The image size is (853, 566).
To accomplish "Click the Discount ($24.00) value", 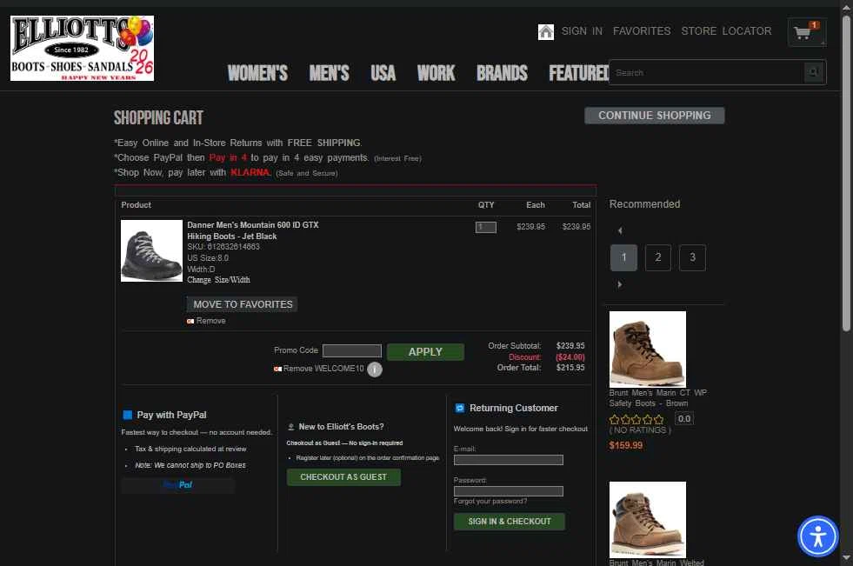I will point(570,357).
